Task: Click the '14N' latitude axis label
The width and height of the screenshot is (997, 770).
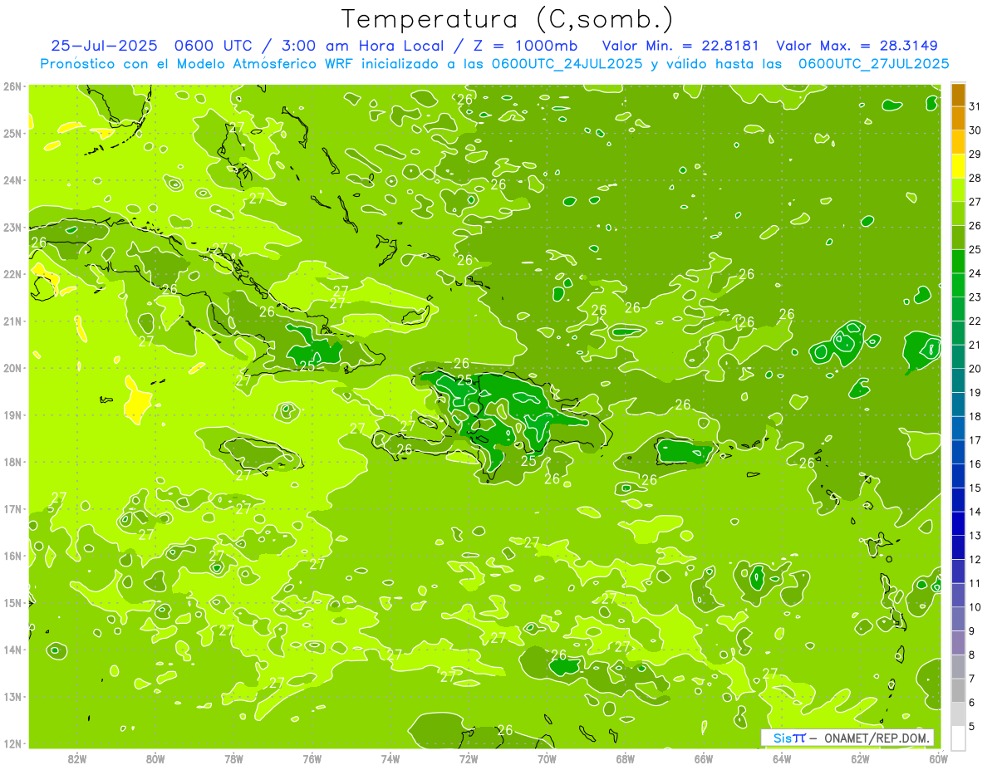Action: click(x=12, y=650)
